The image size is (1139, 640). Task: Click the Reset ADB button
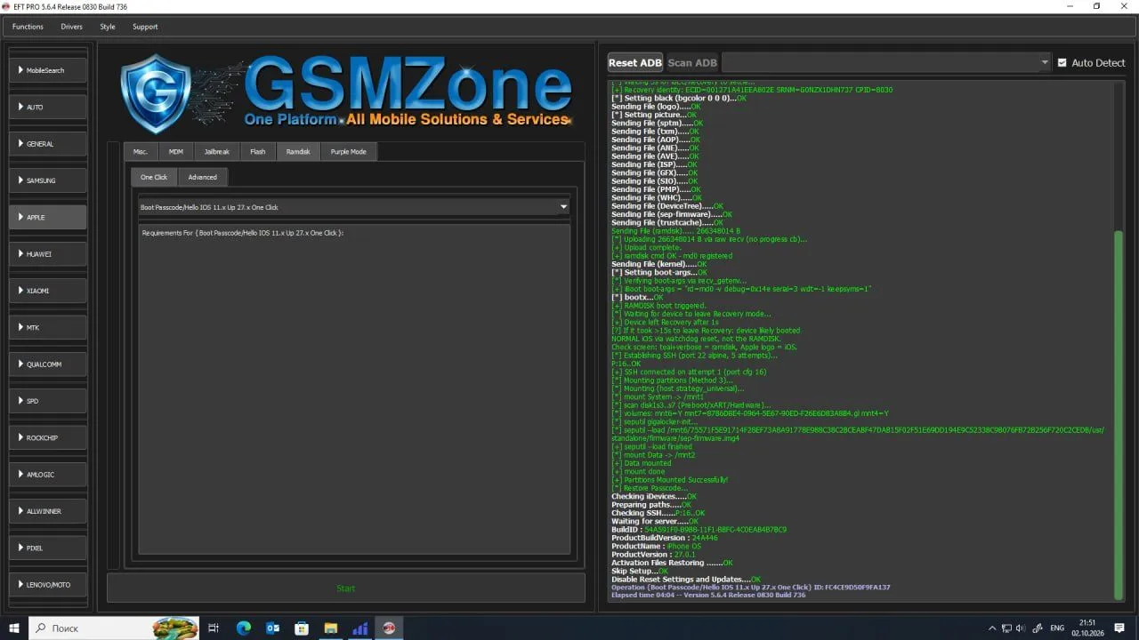click(635, 62)
